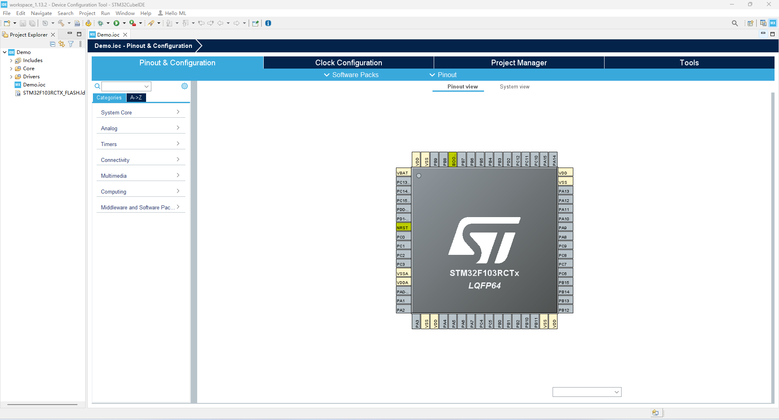Click pin PA9 on the chip

(566, 228)
